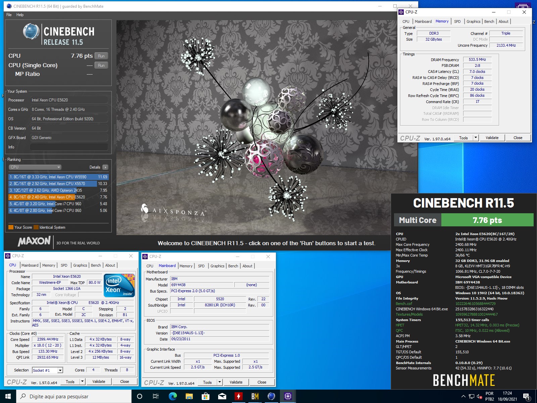This screenshot has width=537, height=403.
Task: Run the CPU benchmark test
Action: pyautogui.click(x=101, y=56)
